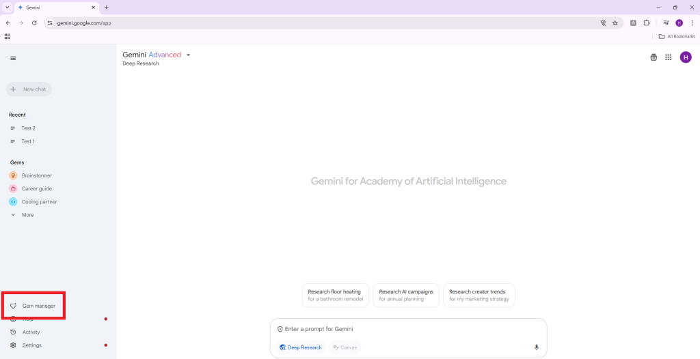700x359 pixels.
Task: Open Activity in sidebar
Action: (25, 332)
